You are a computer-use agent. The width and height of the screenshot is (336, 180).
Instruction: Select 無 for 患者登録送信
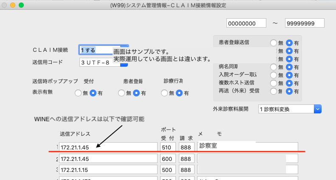tap(273, 43)
